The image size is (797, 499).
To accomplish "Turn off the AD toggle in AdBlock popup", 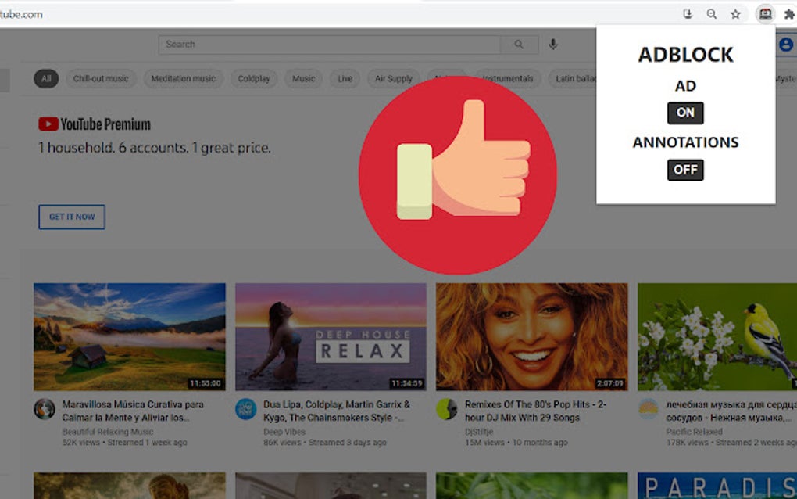I will point(684,113).
